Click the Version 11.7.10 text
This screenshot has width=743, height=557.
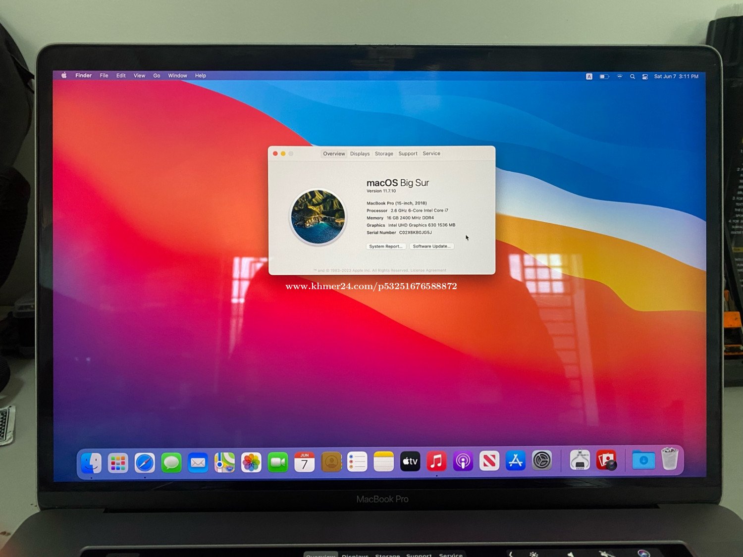point(381,191)
